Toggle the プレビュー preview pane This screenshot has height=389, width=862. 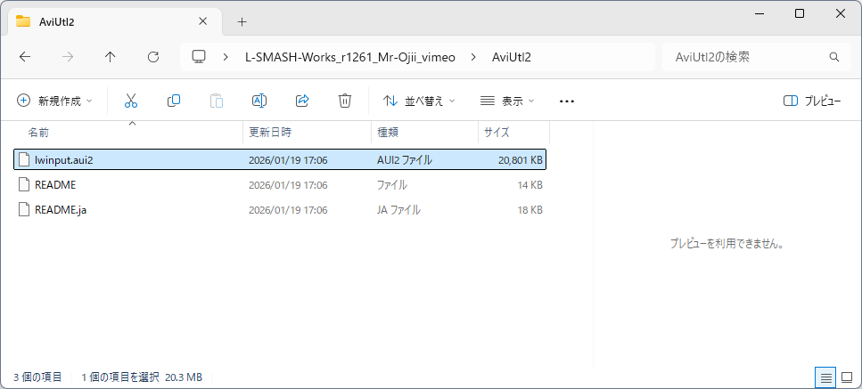click(x=811, y=101)
